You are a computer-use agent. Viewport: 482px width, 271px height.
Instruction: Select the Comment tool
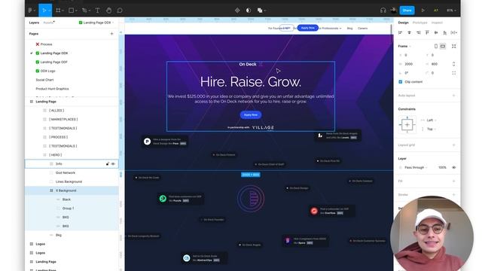[120, 11]
